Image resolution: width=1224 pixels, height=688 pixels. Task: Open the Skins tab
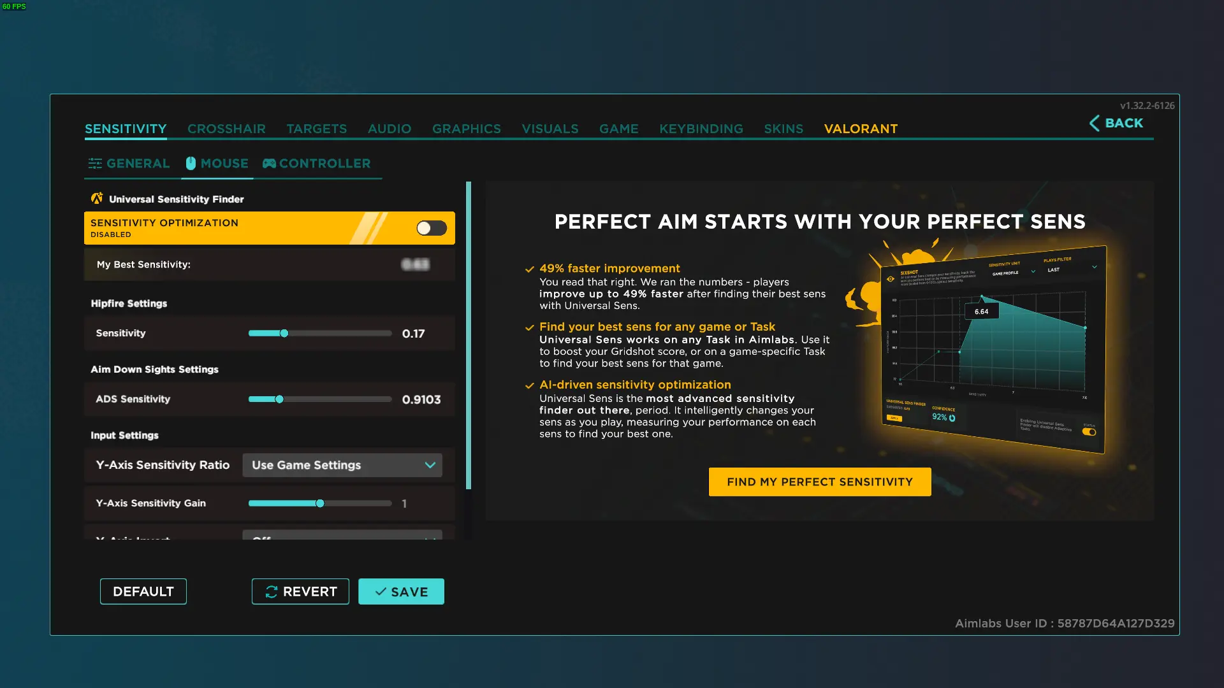(783, 129)
